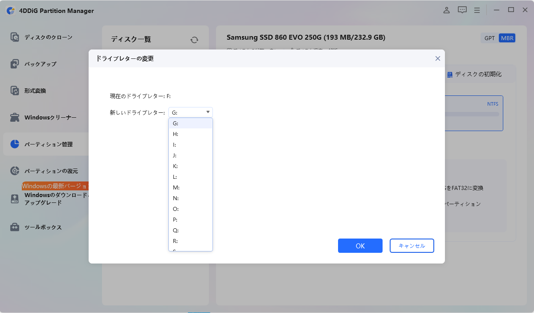Click the キャンセル button

[x=412, y=246]
